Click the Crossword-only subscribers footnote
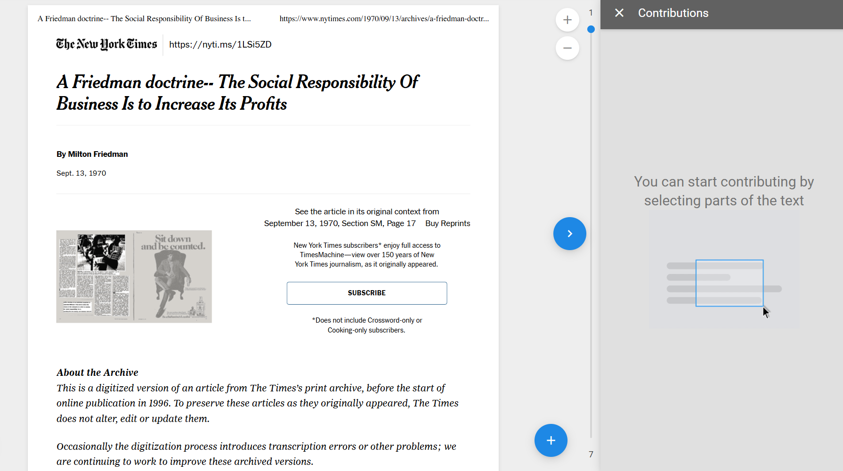 tap(367, 325)
